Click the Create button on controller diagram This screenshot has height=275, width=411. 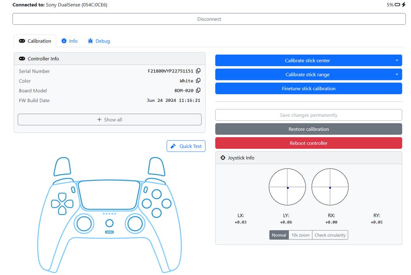[73, 189]
